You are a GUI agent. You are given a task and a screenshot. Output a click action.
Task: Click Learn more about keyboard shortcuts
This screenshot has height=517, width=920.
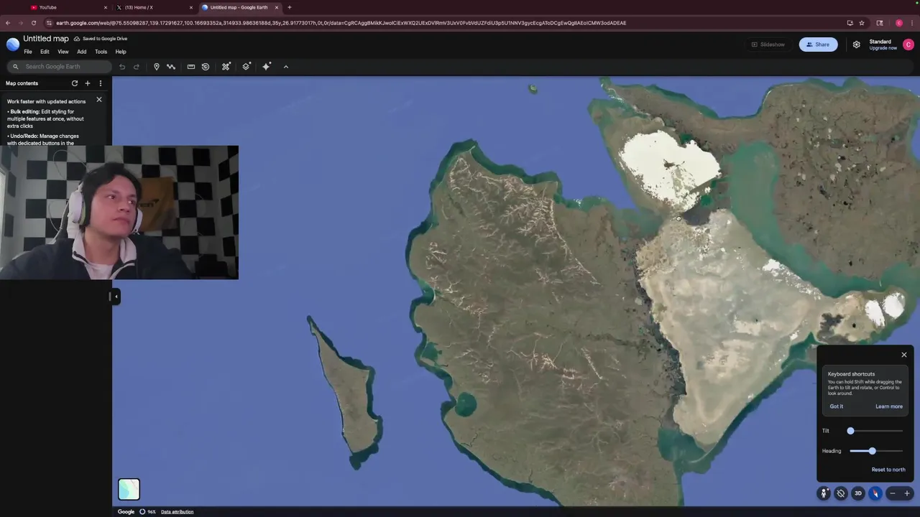coord(889,406)
